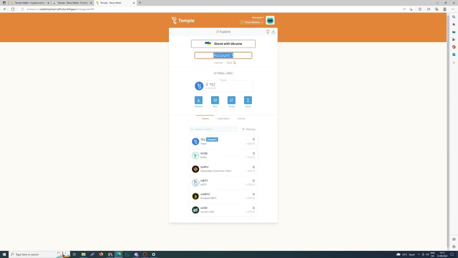Screen dimensions: 458x258
Task: Cancel the account name edit
Action: coord(218,63)
